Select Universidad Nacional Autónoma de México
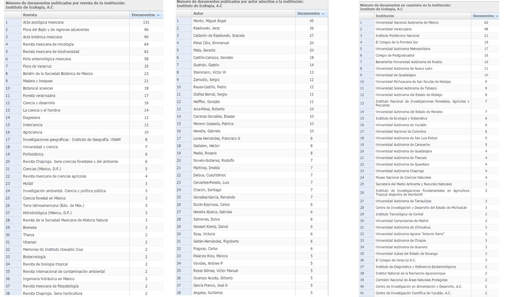The image size is (528, 297). tap(429, 23)
